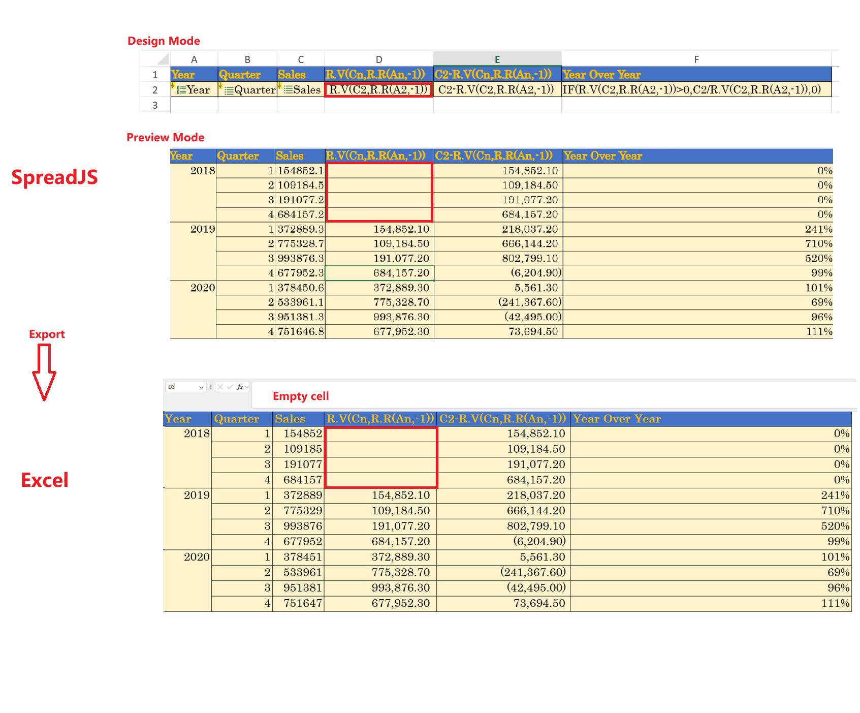Open the Name Box dropdown showing D3
The width and height of the screenshot is (860, 713).
(x=201, y=387)
